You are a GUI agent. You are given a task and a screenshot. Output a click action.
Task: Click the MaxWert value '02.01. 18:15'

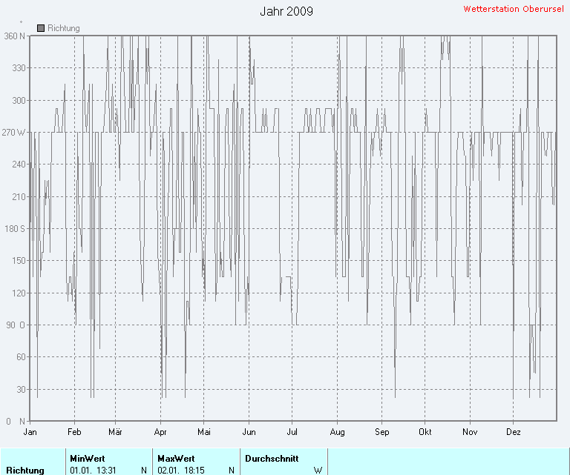181,471
